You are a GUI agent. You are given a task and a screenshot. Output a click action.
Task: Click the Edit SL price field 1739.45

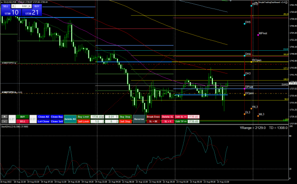[x=193, y=117]
